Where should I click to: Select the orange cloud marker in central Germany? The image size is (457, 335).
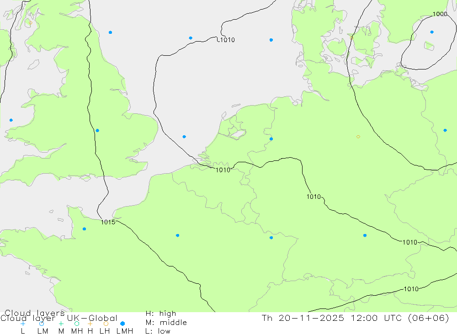tap(358, 137)
